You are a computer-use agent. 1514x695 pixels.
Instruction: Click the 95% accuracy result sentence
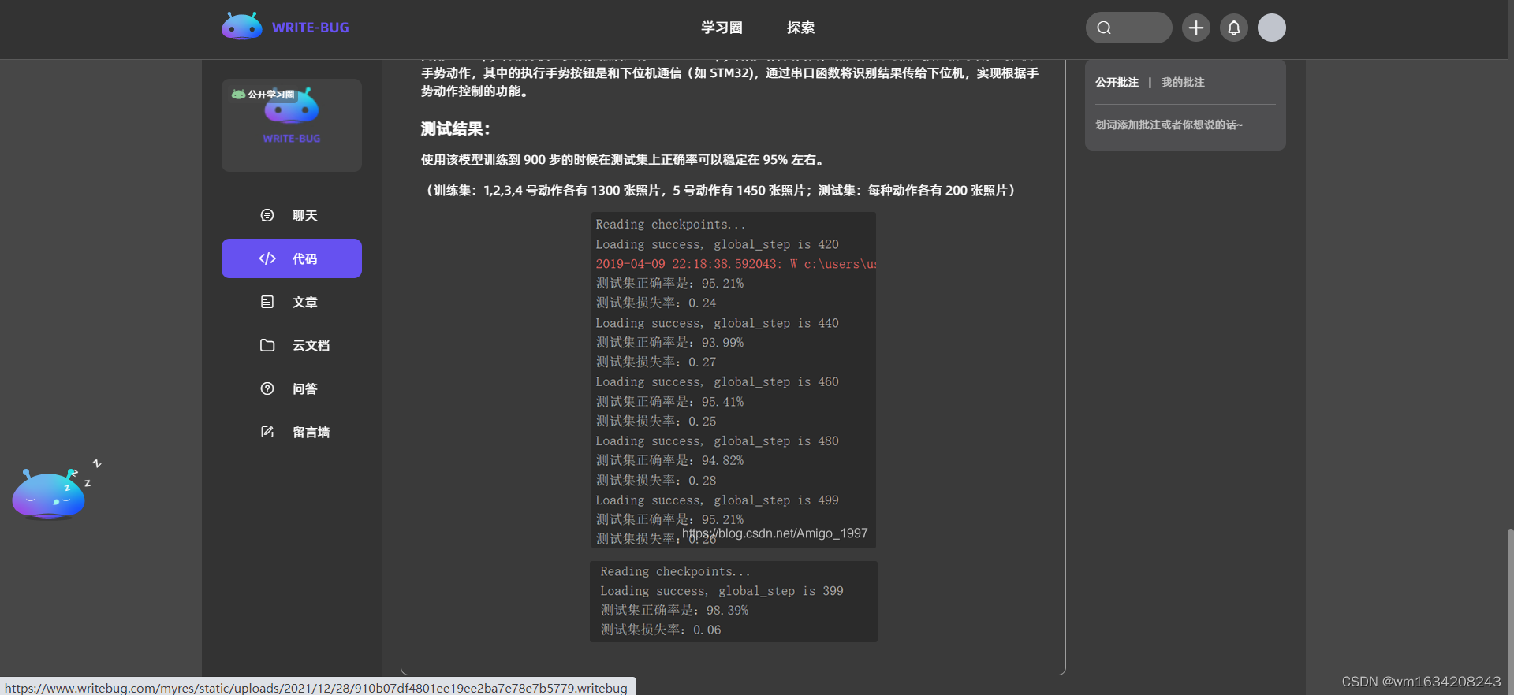624,159
